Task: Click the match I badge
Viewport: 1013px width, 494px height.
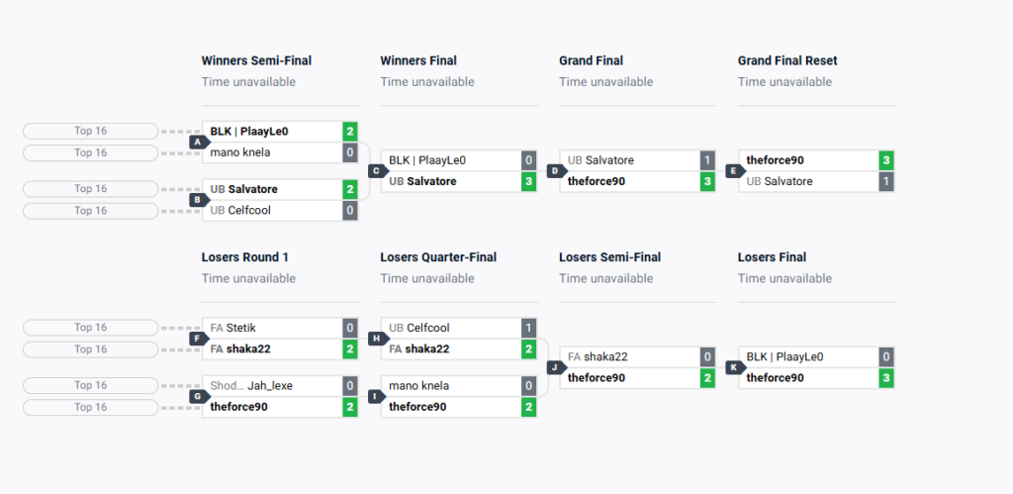Action: tap(376, 396)
